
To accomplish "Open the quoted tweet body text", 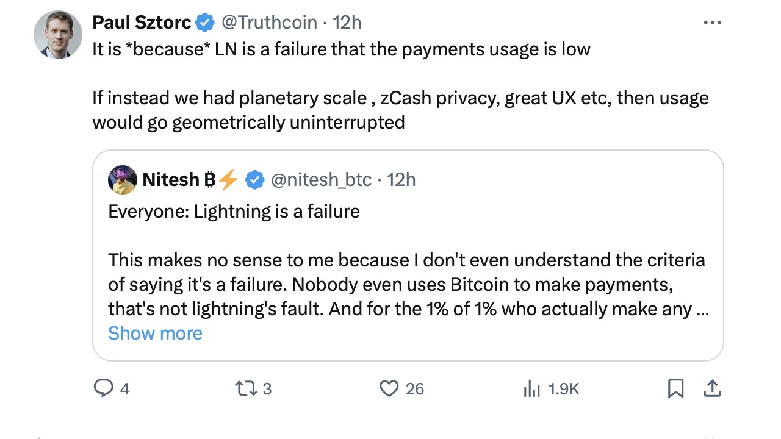I will click(406, 285).
